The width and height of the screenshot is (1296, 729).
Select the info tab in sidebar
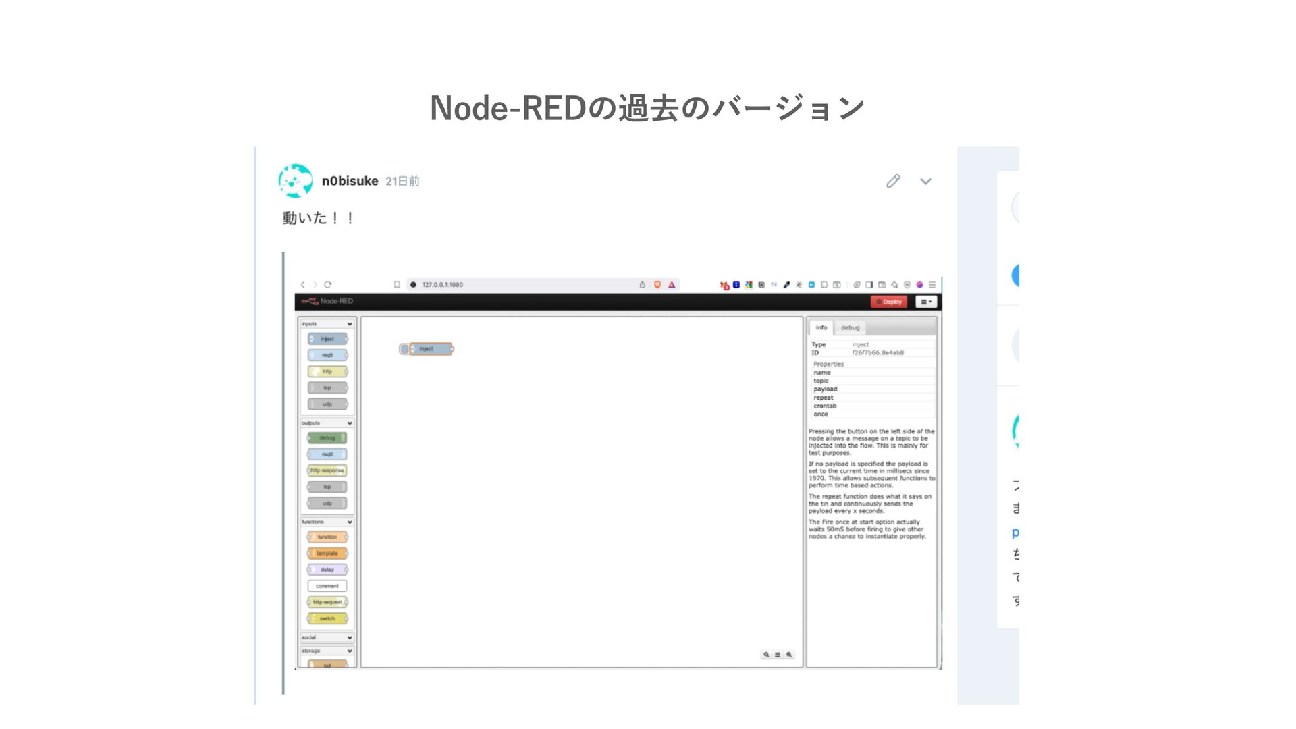tap(821, 328)
